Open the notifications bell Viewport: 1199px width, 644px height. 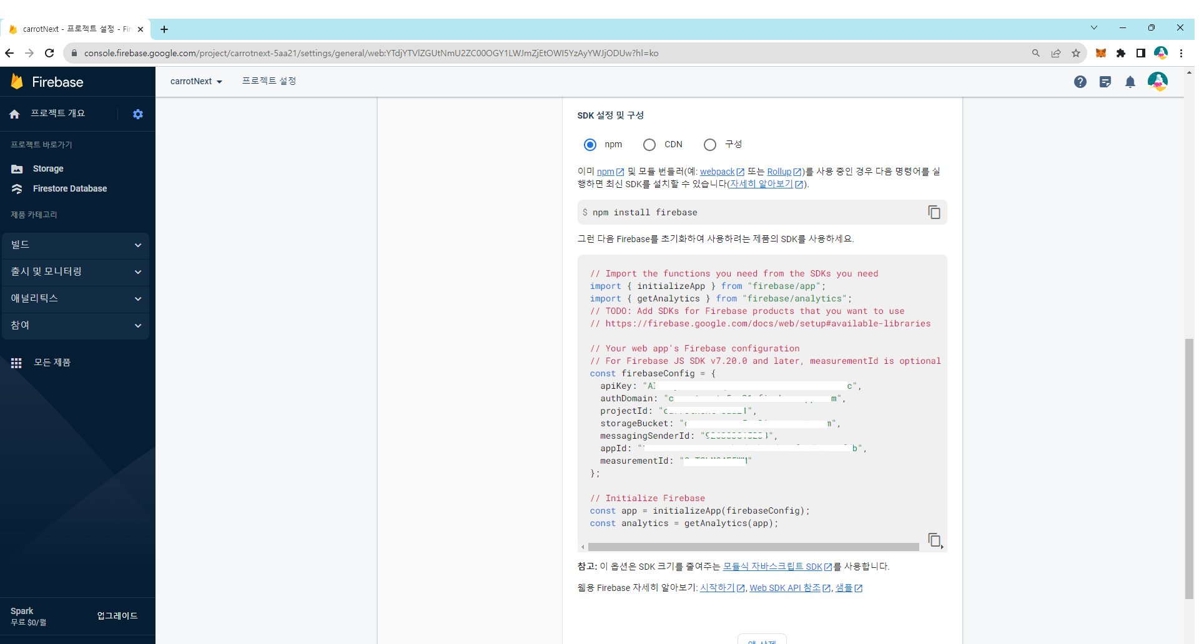pyautogui.click(x=1130, y=82)
